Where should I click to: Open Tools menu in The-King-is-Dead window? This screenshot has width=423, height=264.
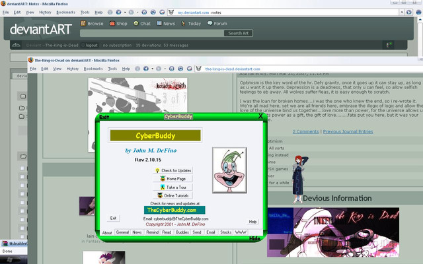[112, 69]
